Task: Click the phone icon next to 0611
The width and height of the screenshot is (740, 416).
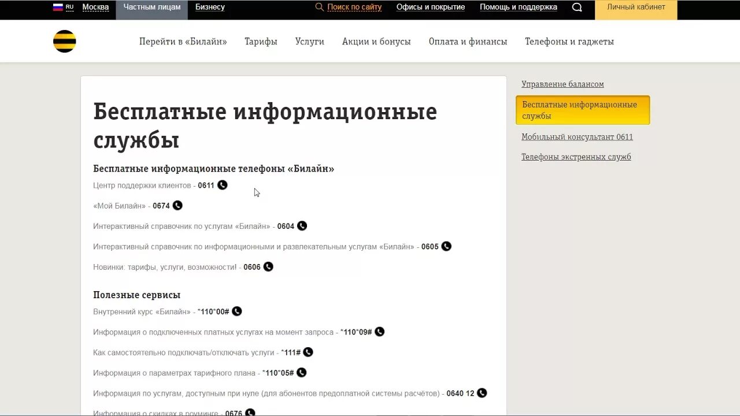Action: (222, 185)
